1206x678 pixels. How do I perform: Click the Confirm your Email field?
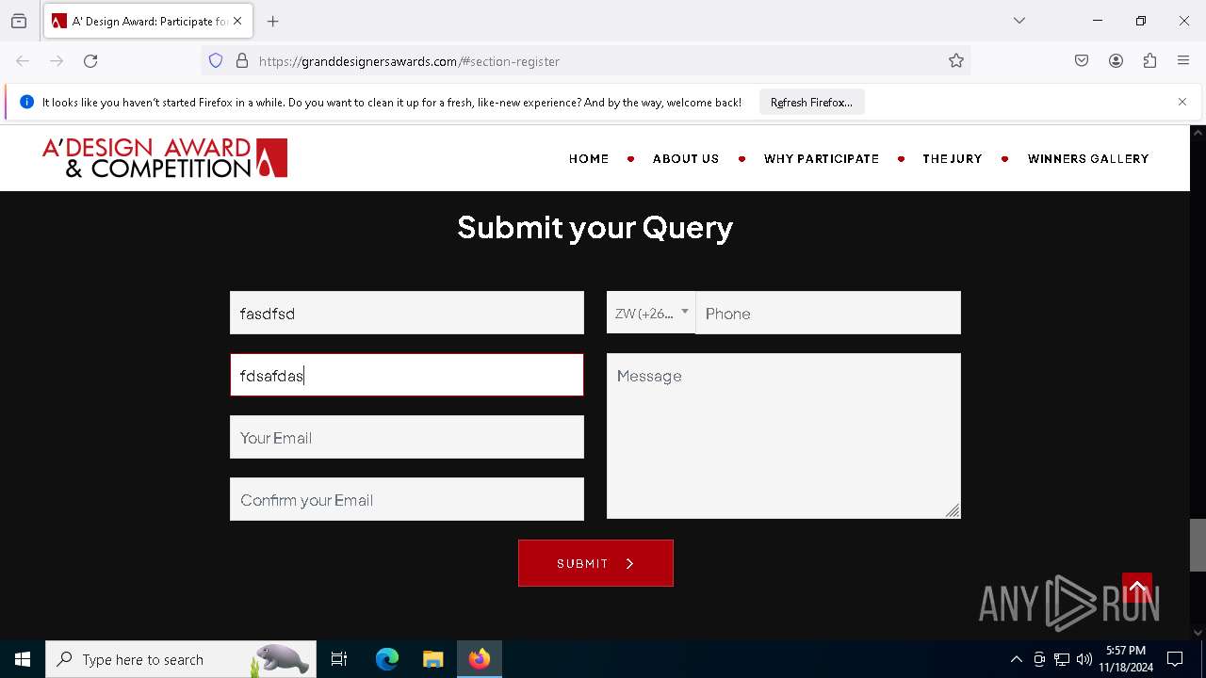[x=407, y=499]
